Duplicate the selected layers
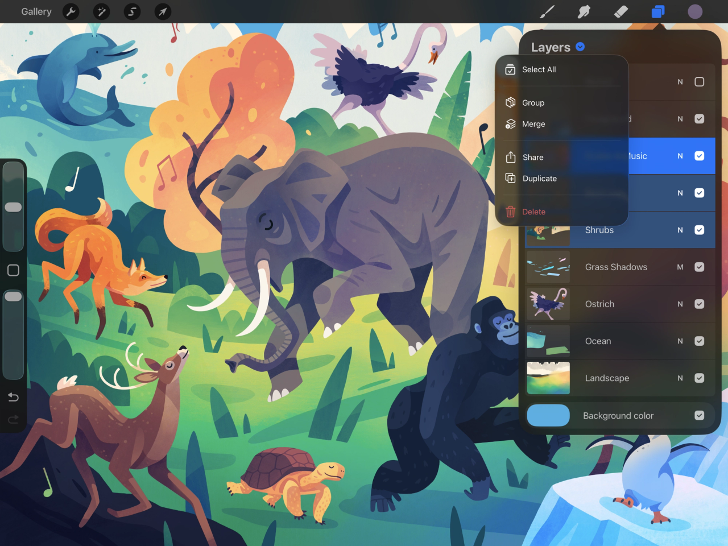 (x=562, y=179)
